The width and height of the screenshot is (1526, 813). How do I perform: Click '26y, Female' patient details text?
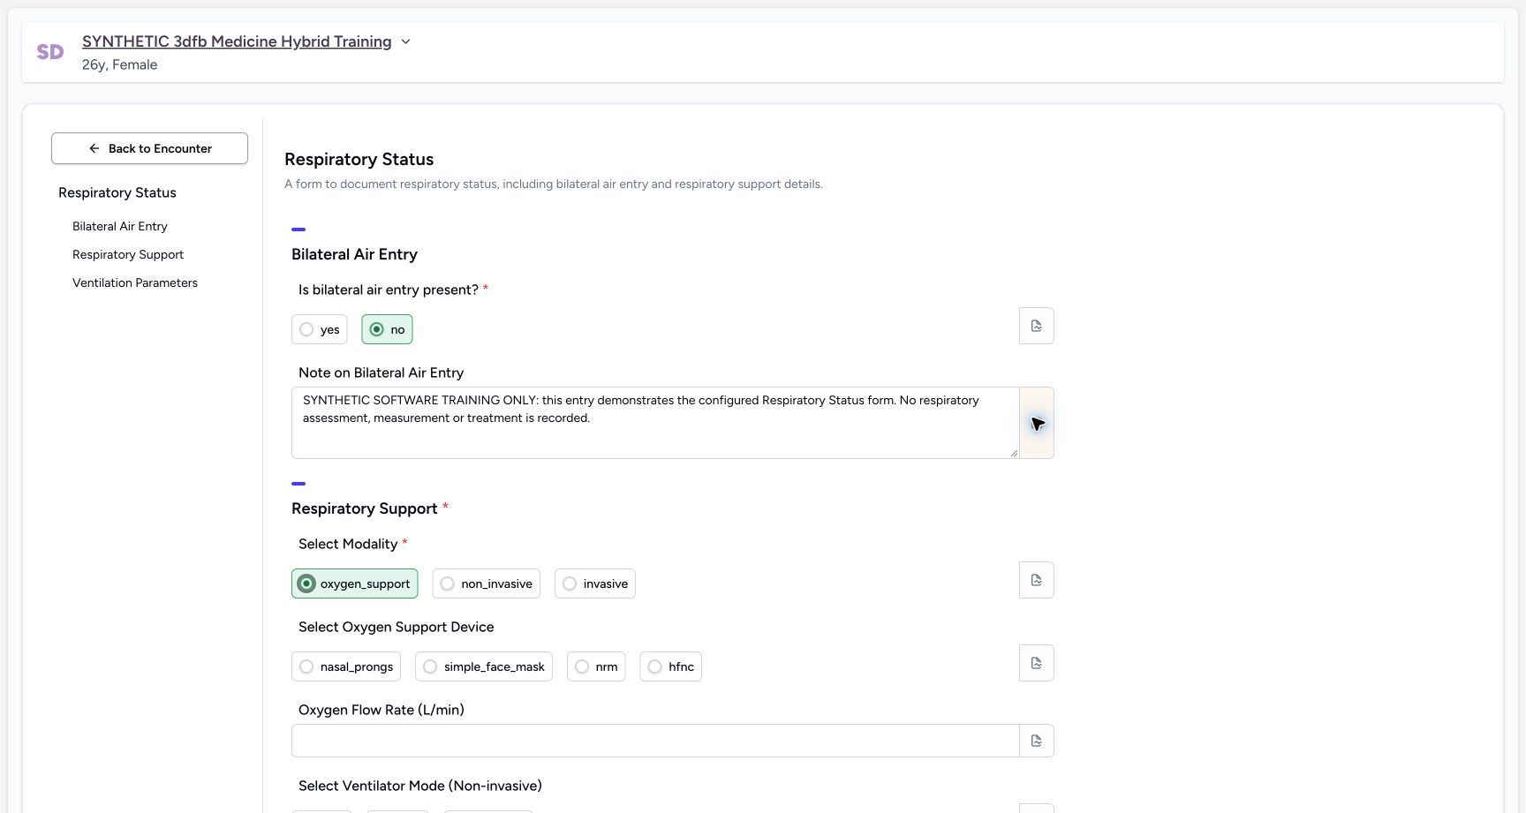120,64
